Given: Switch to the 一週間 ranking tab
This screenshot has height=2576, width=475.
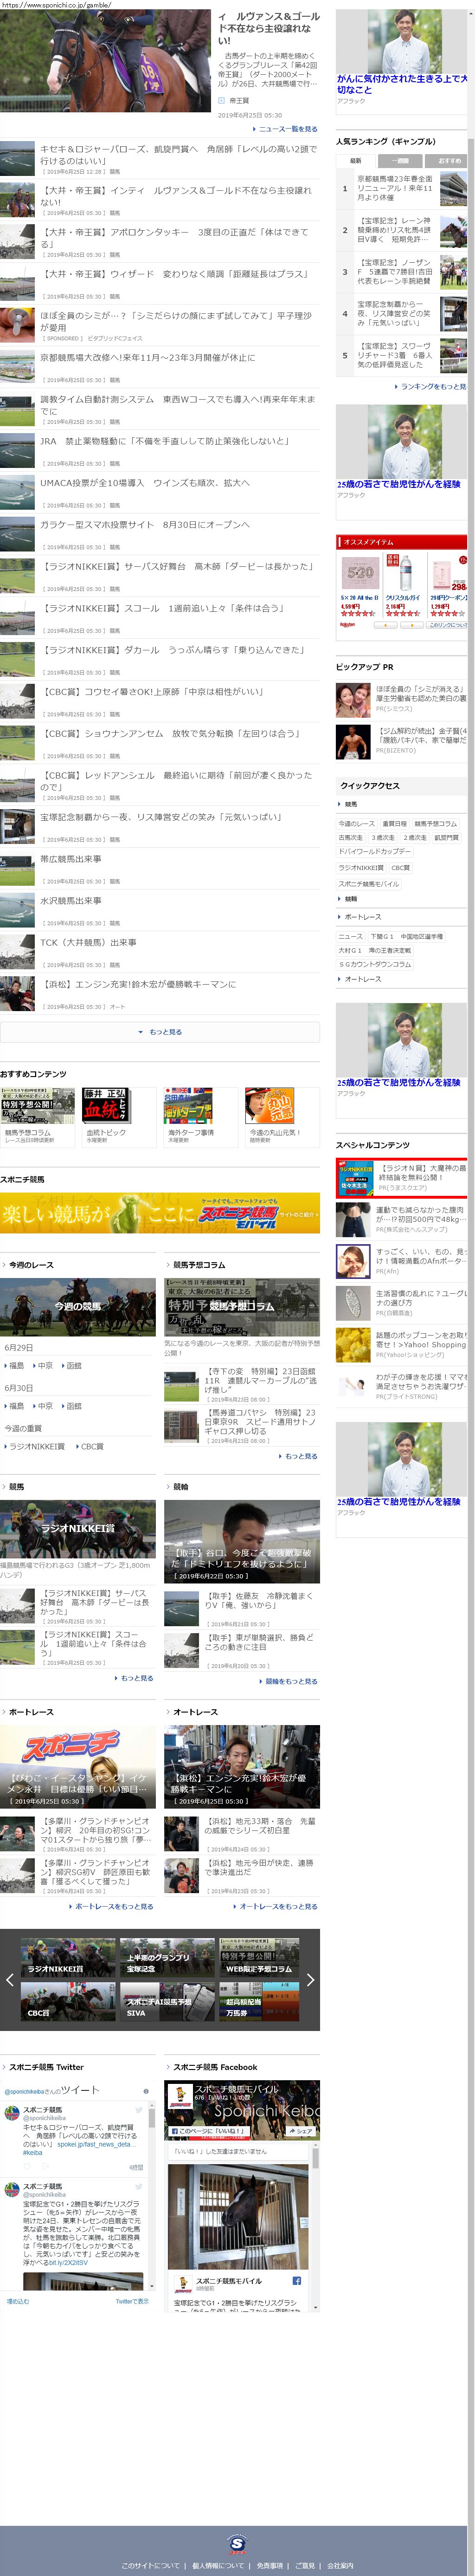Looking at the screenshot, I should [400, 160].
